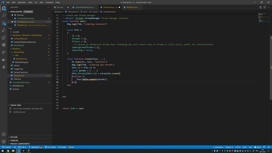The height and width of the screenshot is (153, 272).
Task: Click Spaces: 4 indentation setting
Action: tap(229, 147)
